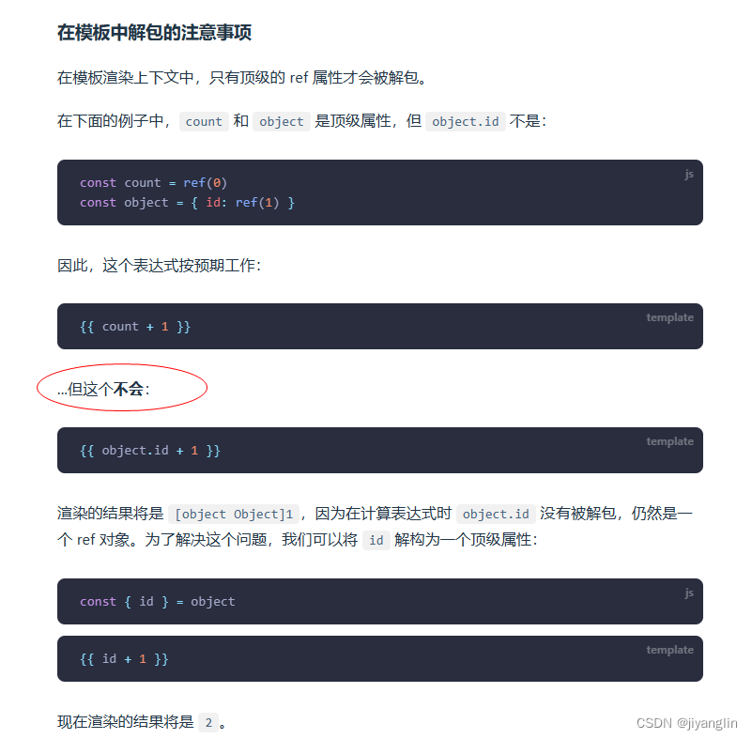Click the '{{ count + 1 }}' template code
752x739 pixels.
click(x=135, y=327)
